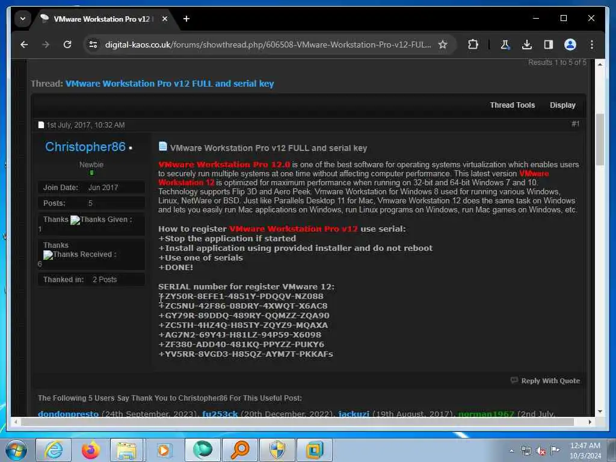
Task: Click serial ZY50R-8EFE1-4851Y-PDQQV-NZ088
Action: tap(244, 296)
